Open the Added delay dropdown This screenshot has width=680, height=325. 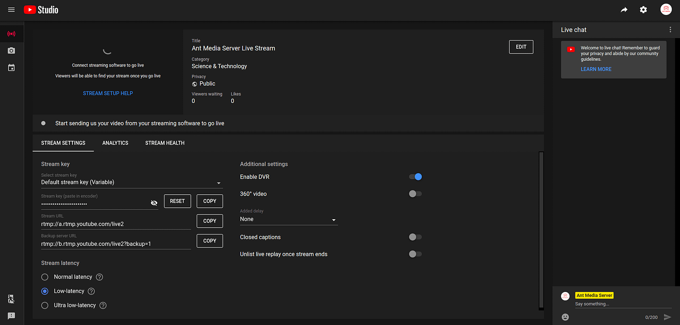tap(289, 219)
